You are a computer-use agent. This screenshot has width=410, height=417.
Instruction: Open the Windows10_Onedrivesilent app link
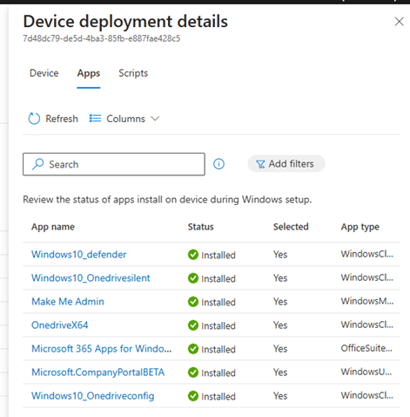(x=91, y=278)
